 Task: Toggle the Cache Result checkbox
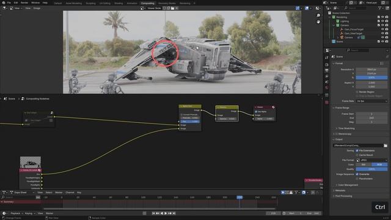coord(357,155)
